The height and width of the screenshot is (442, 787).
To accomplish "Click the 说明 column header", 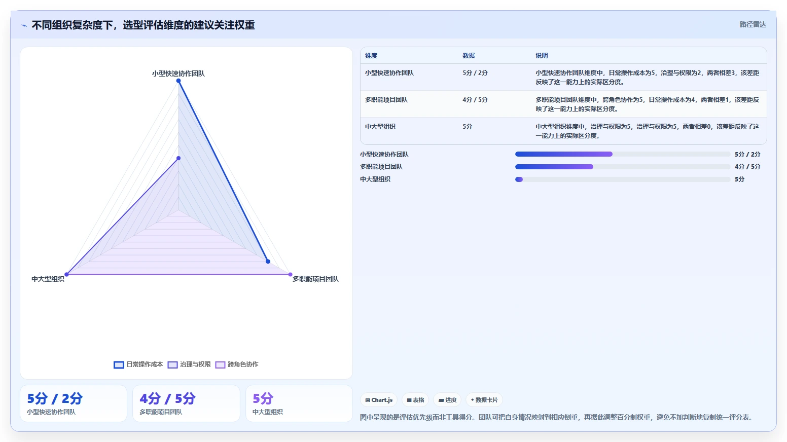I will [x=542, y=56].
